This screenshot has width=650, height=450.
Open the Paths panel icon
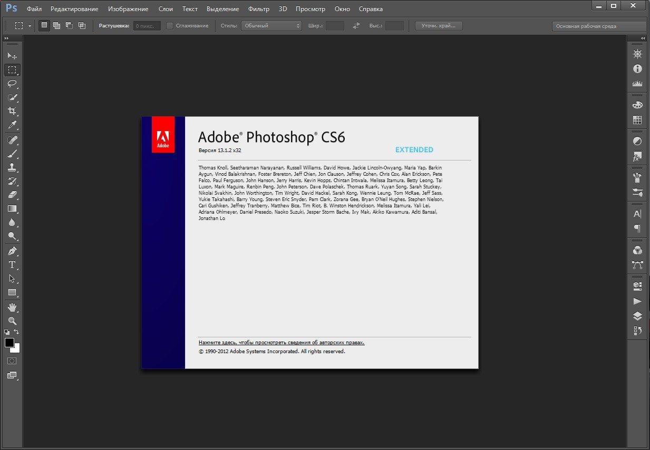pyautogui.click(x=637, y=265)
